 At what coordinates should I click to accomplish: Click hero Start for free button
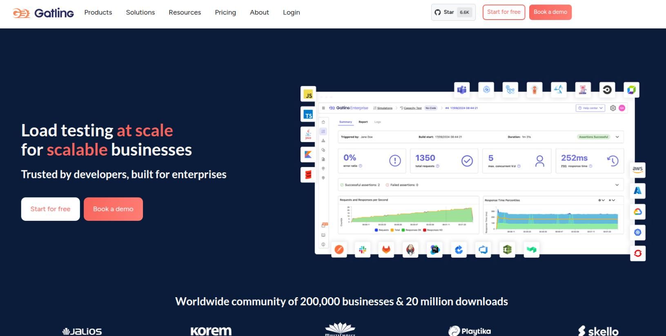pos(51,209)
